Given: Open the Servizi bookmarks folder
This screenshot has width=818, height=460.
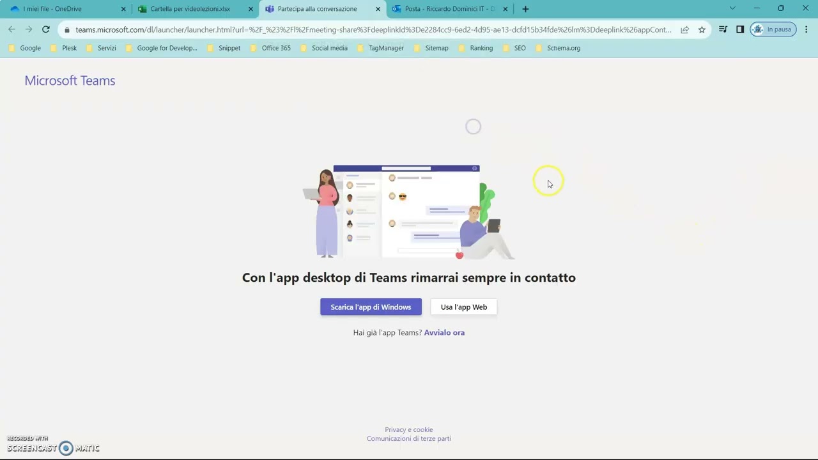Looking at the screenshot, I should click(x=101, y=48).
